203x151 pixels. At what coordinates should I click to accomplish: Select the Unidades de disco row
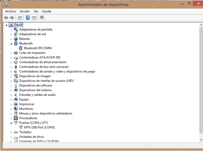[x=31, y=137]
